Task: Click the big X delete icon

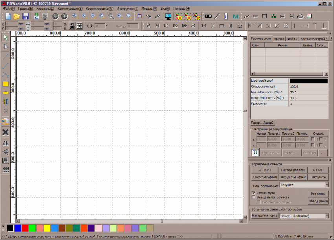Action: click(x=6, y=132)
